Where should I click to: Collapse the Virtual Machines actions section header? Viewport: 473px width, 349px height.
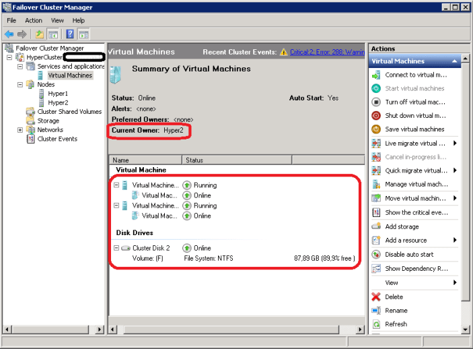[456, 61]
